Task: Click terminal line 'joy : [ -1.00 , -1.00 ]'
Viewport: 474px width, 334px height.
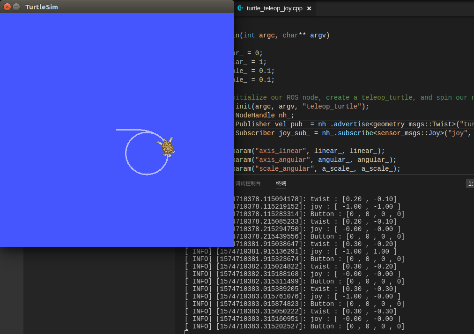Action: [x=355, y=207]
